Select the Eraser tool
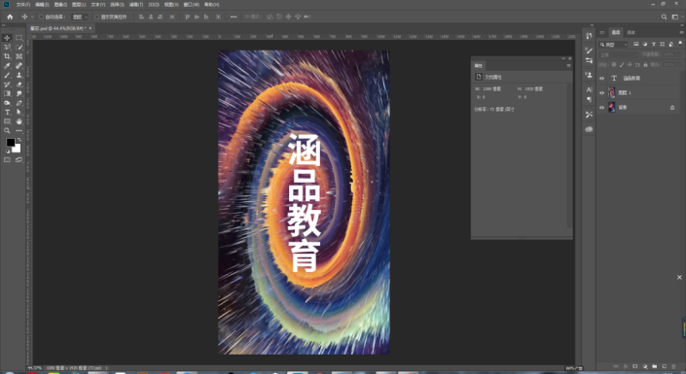The height and width of the screenshot is (374, 686). [19, 85]
